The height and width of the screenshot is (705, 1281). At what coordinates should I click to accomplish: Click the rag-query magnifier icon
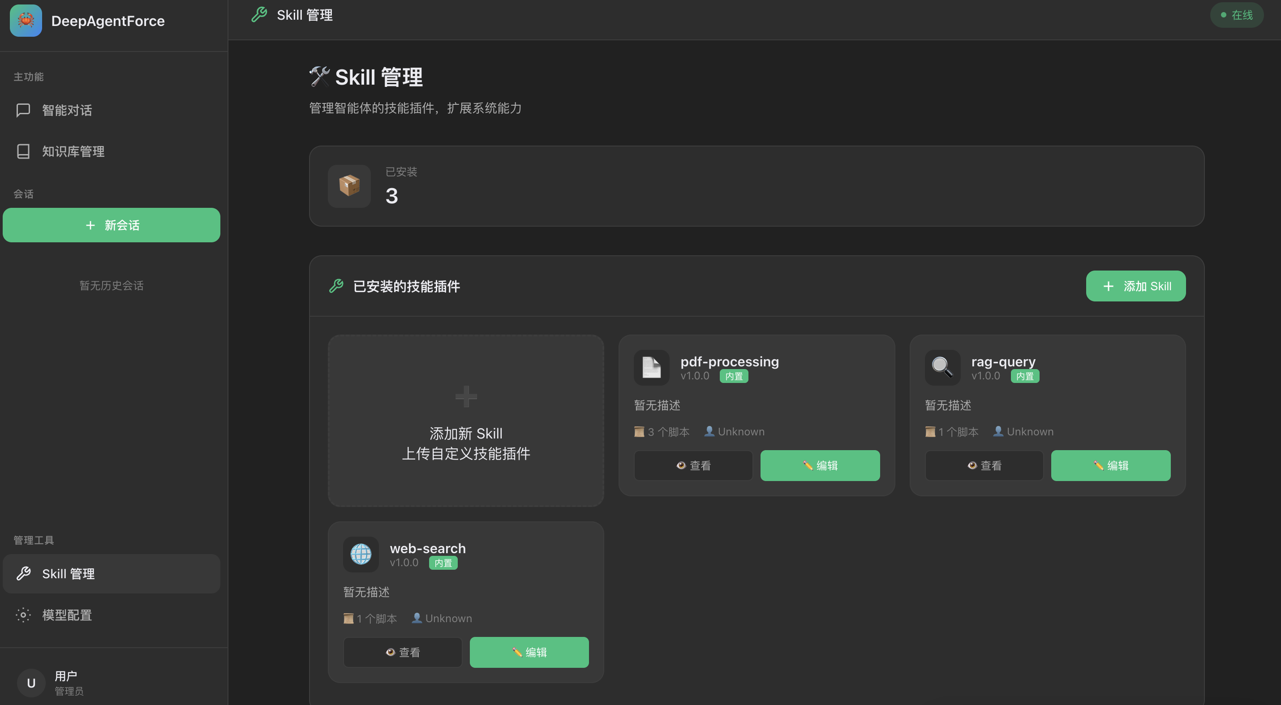pos(942,367)
